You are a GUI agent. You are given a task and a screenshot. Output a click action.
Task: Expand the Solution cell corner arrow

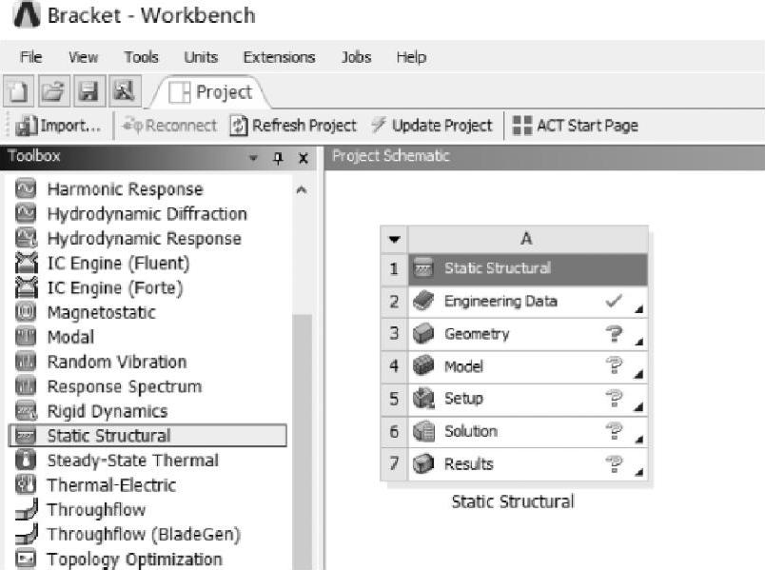tap(639, 440)
